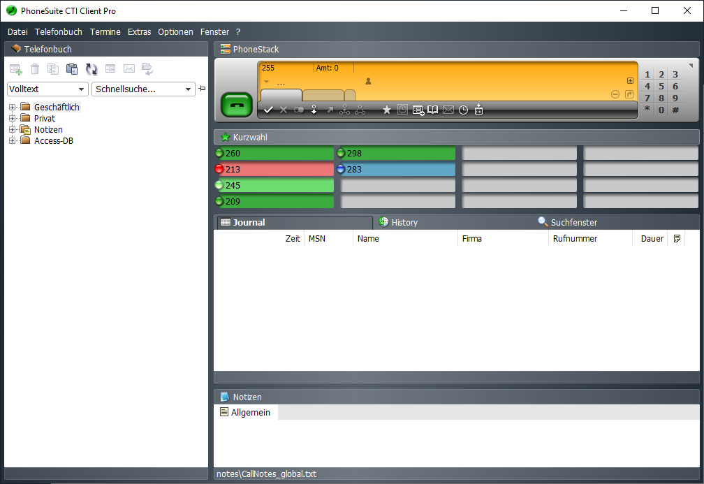Click the open book icon in PhoneStack
The width and height of the screenshot is (704, 484).
coord(433,110)
